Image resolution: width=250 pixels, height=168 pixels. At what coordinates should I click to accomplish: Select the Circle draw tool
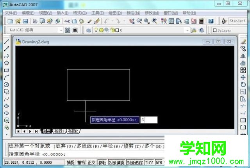point(6,85)
